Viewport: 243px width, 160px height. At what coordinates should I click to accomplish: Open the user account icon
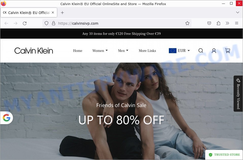click(214, 51)
